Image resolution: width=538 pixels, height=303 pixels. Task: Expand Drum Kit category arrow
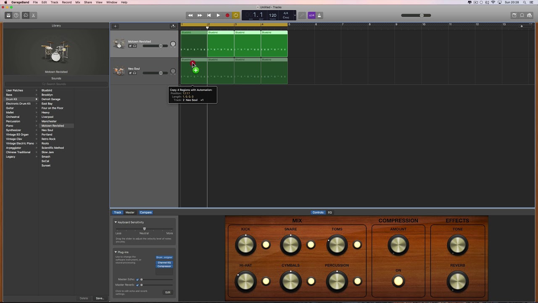[x=37, y=99]
